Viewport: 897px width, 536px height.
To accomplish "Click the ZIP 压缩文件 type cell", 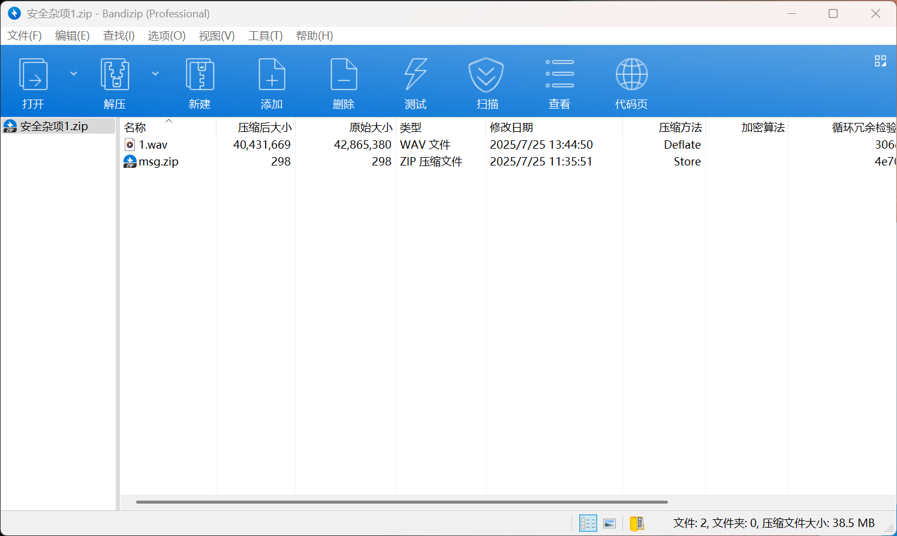I will click(x=431, y=161).
